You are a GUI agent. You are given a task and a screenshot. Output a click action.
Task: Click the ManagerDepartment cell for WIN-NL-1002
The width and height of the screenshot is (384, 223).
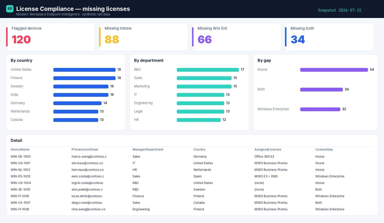click(135, 170)
